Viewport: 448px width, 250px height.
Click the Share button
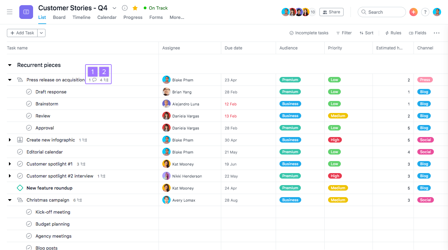pyautogui.click(x=331, y=12)
